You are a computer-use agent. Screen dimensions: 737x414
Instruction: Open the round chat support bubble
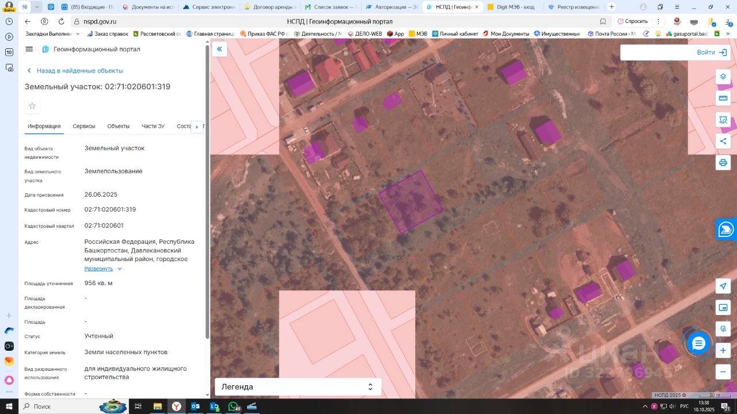[x=698, y=343]
